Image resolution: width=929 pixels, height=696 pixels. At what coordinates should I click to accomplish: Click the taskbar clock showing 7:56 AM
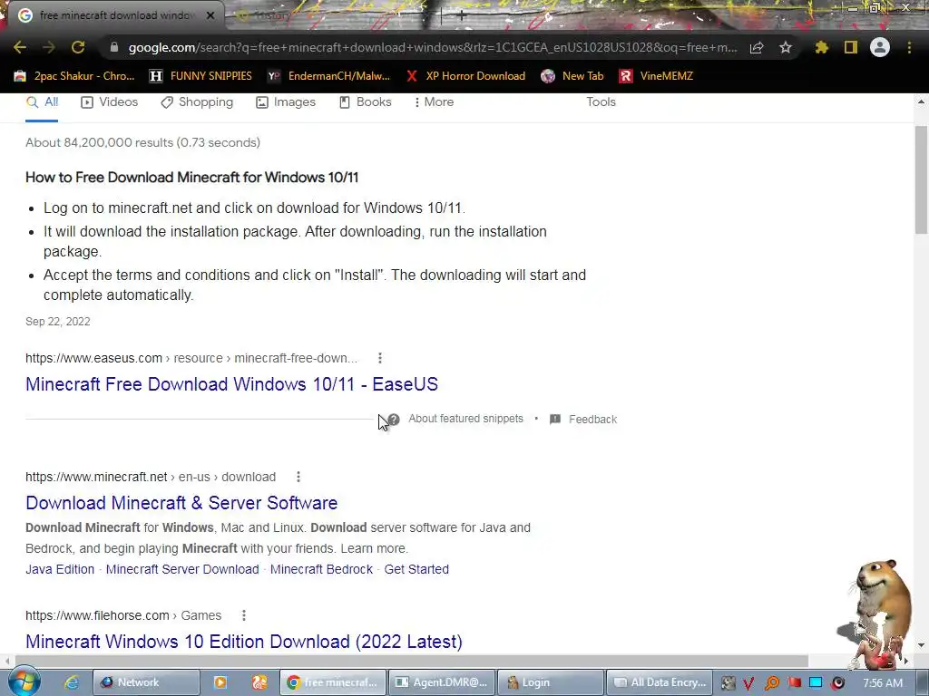point(883,683)
